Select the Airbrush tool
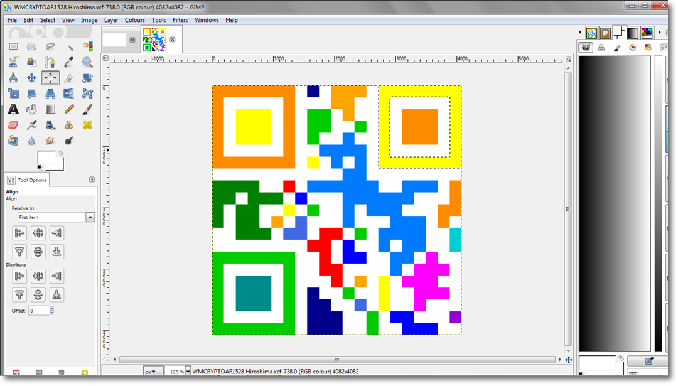The height and width of the screenshot is (386, 678). click(31, 125)
